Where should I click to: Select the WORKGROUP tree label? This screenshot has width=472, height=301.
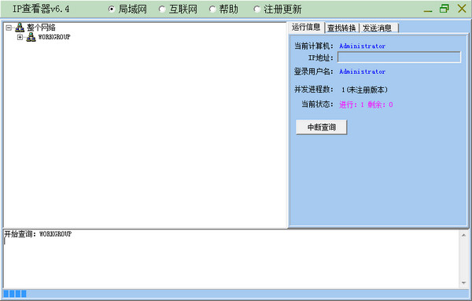[54, 37]
